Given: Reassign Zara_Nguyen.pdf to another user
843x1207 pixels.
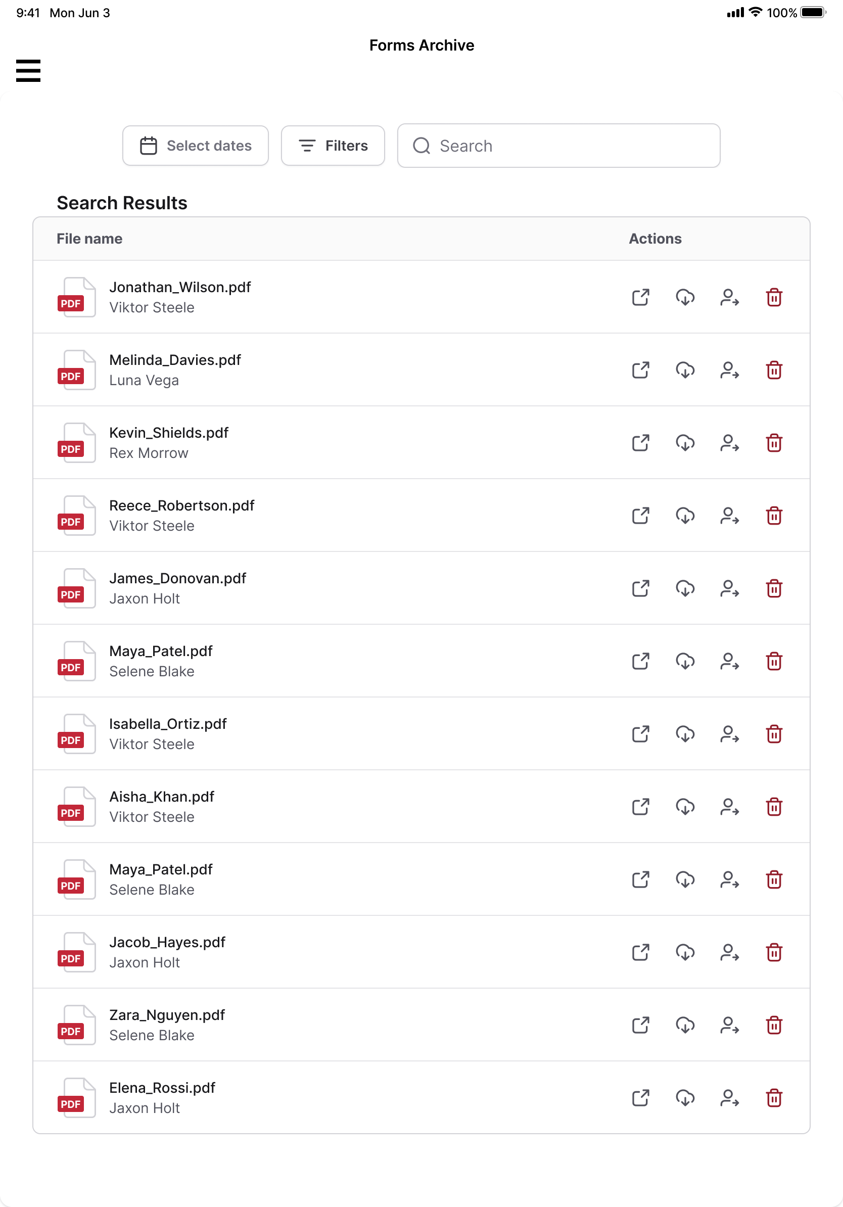Looking at the screenshot, I should coord(729,1026).
